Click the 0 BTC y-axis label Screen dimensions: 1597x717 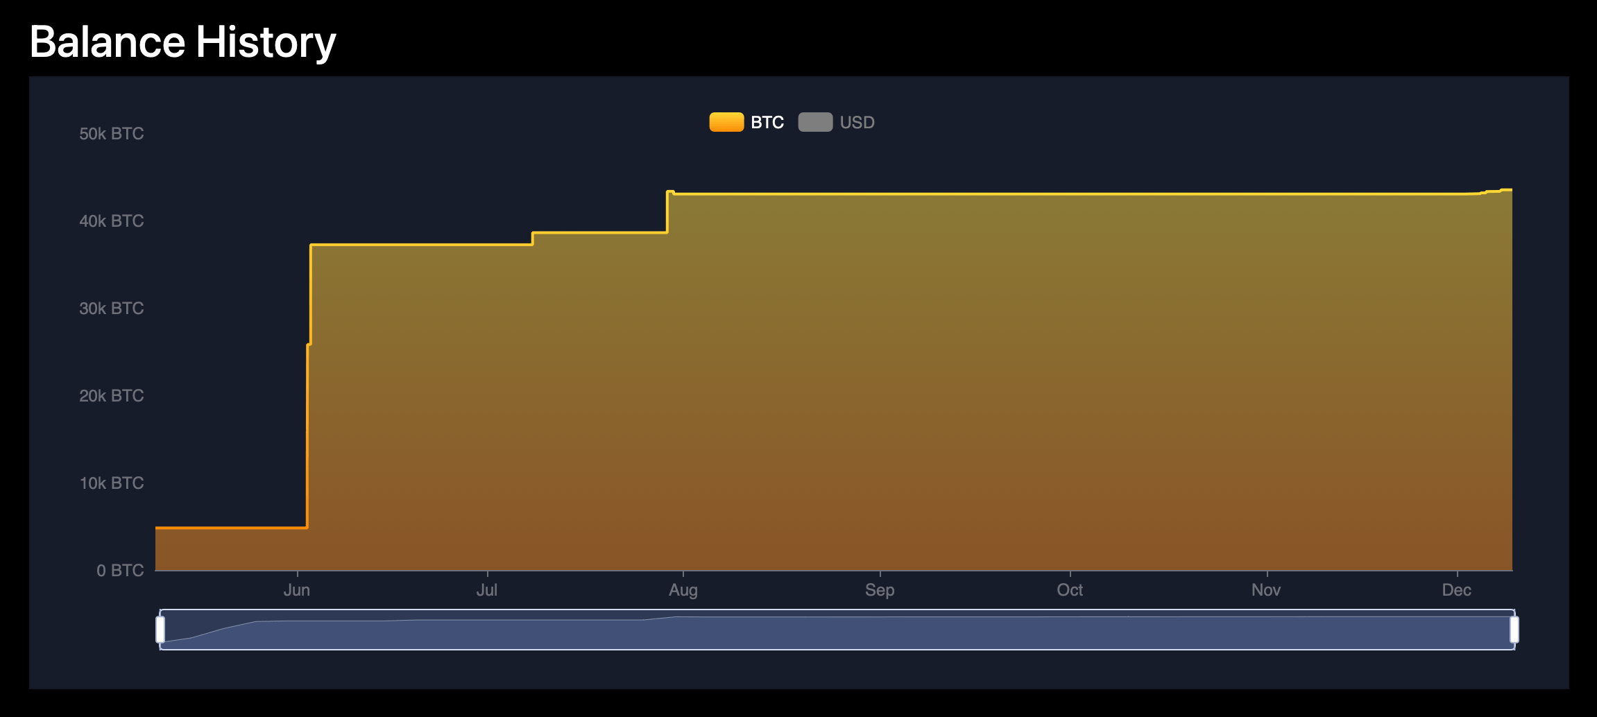tap(120, 570)
